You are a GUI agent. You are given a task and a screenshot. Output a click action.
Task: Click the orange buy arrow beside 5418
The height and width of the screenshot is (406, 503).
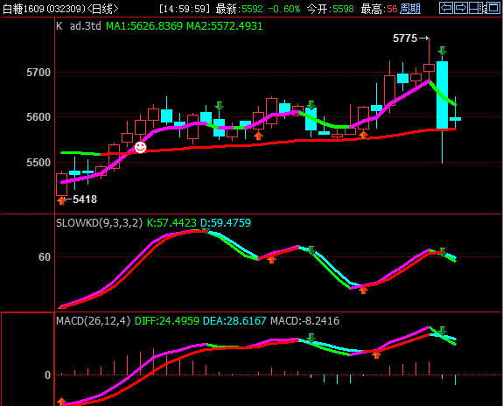[61, 200]
